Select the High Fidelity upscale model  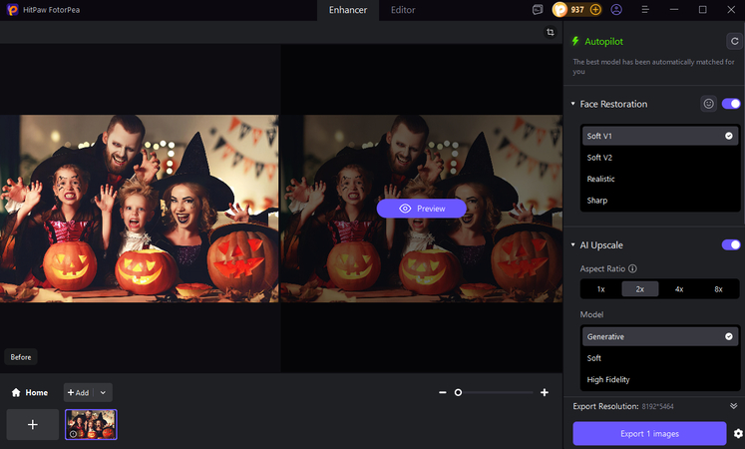tap(660, 379)
